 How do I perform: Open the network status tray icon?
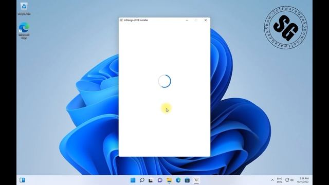(x=287, y=180)
